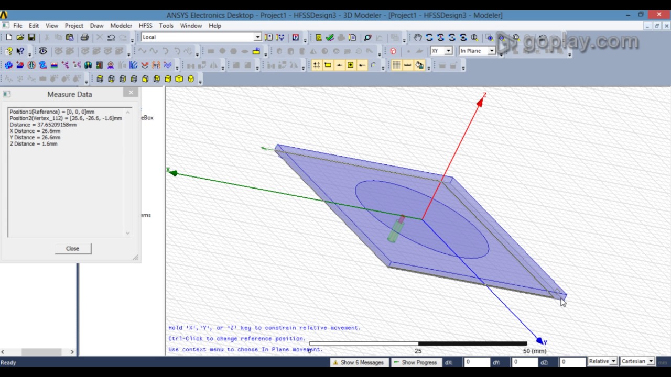Undo the last action with the toolbar arrow

point(111,37)
